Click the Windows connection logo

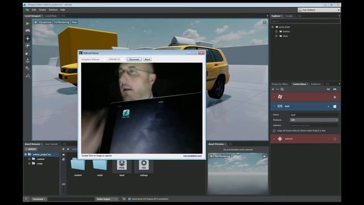point(280,97)
